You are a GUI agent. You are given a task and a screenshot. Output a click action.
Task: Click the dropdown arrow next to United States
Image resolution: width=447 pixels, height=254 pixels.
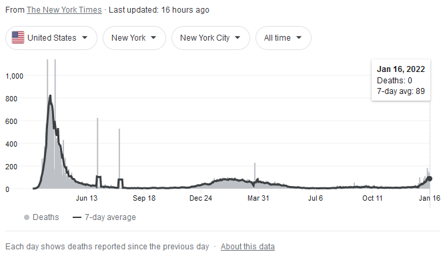pyautogui.click(x=85, y=37)
